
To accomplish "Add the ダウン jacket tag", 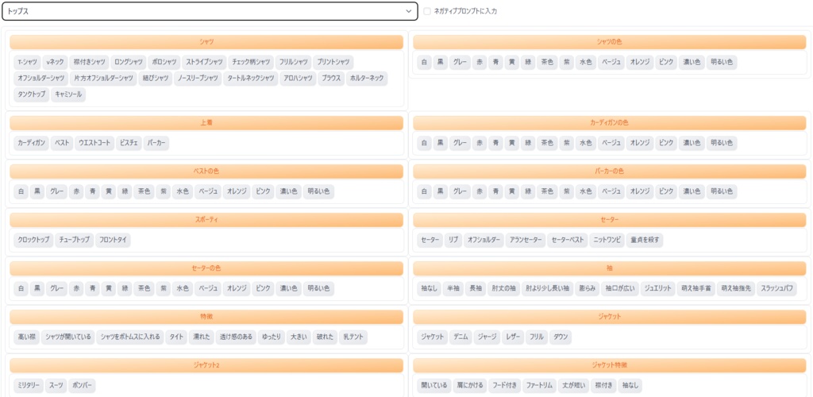I will tap(561, 337).
